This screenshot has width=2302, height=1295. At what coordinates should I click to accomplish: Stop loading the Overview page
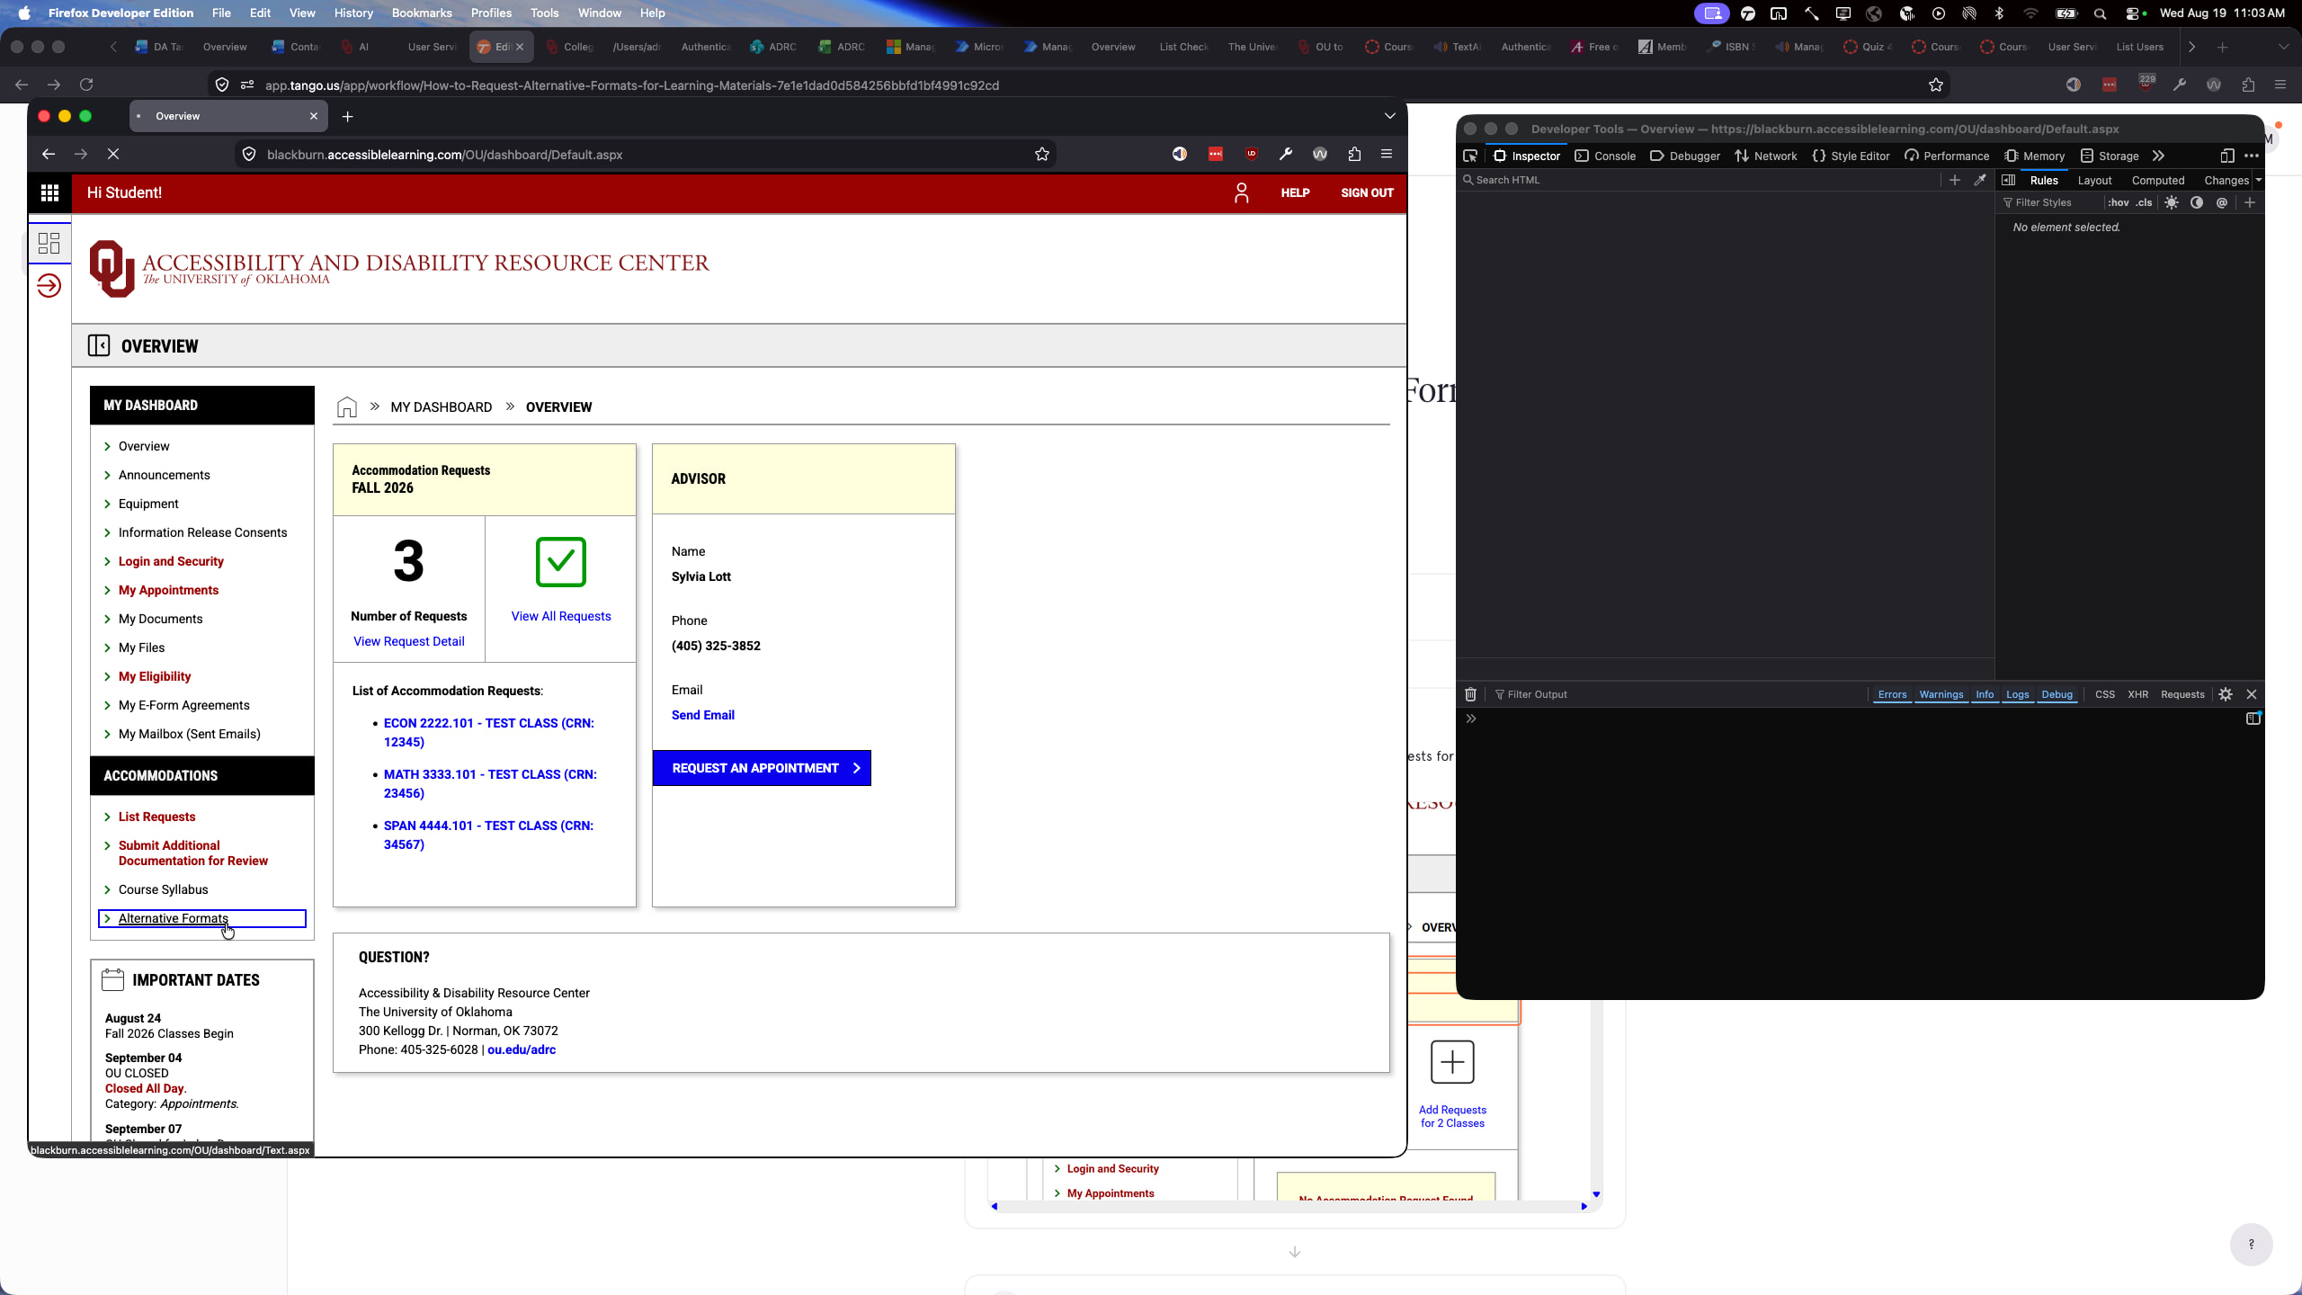[113, 155]
